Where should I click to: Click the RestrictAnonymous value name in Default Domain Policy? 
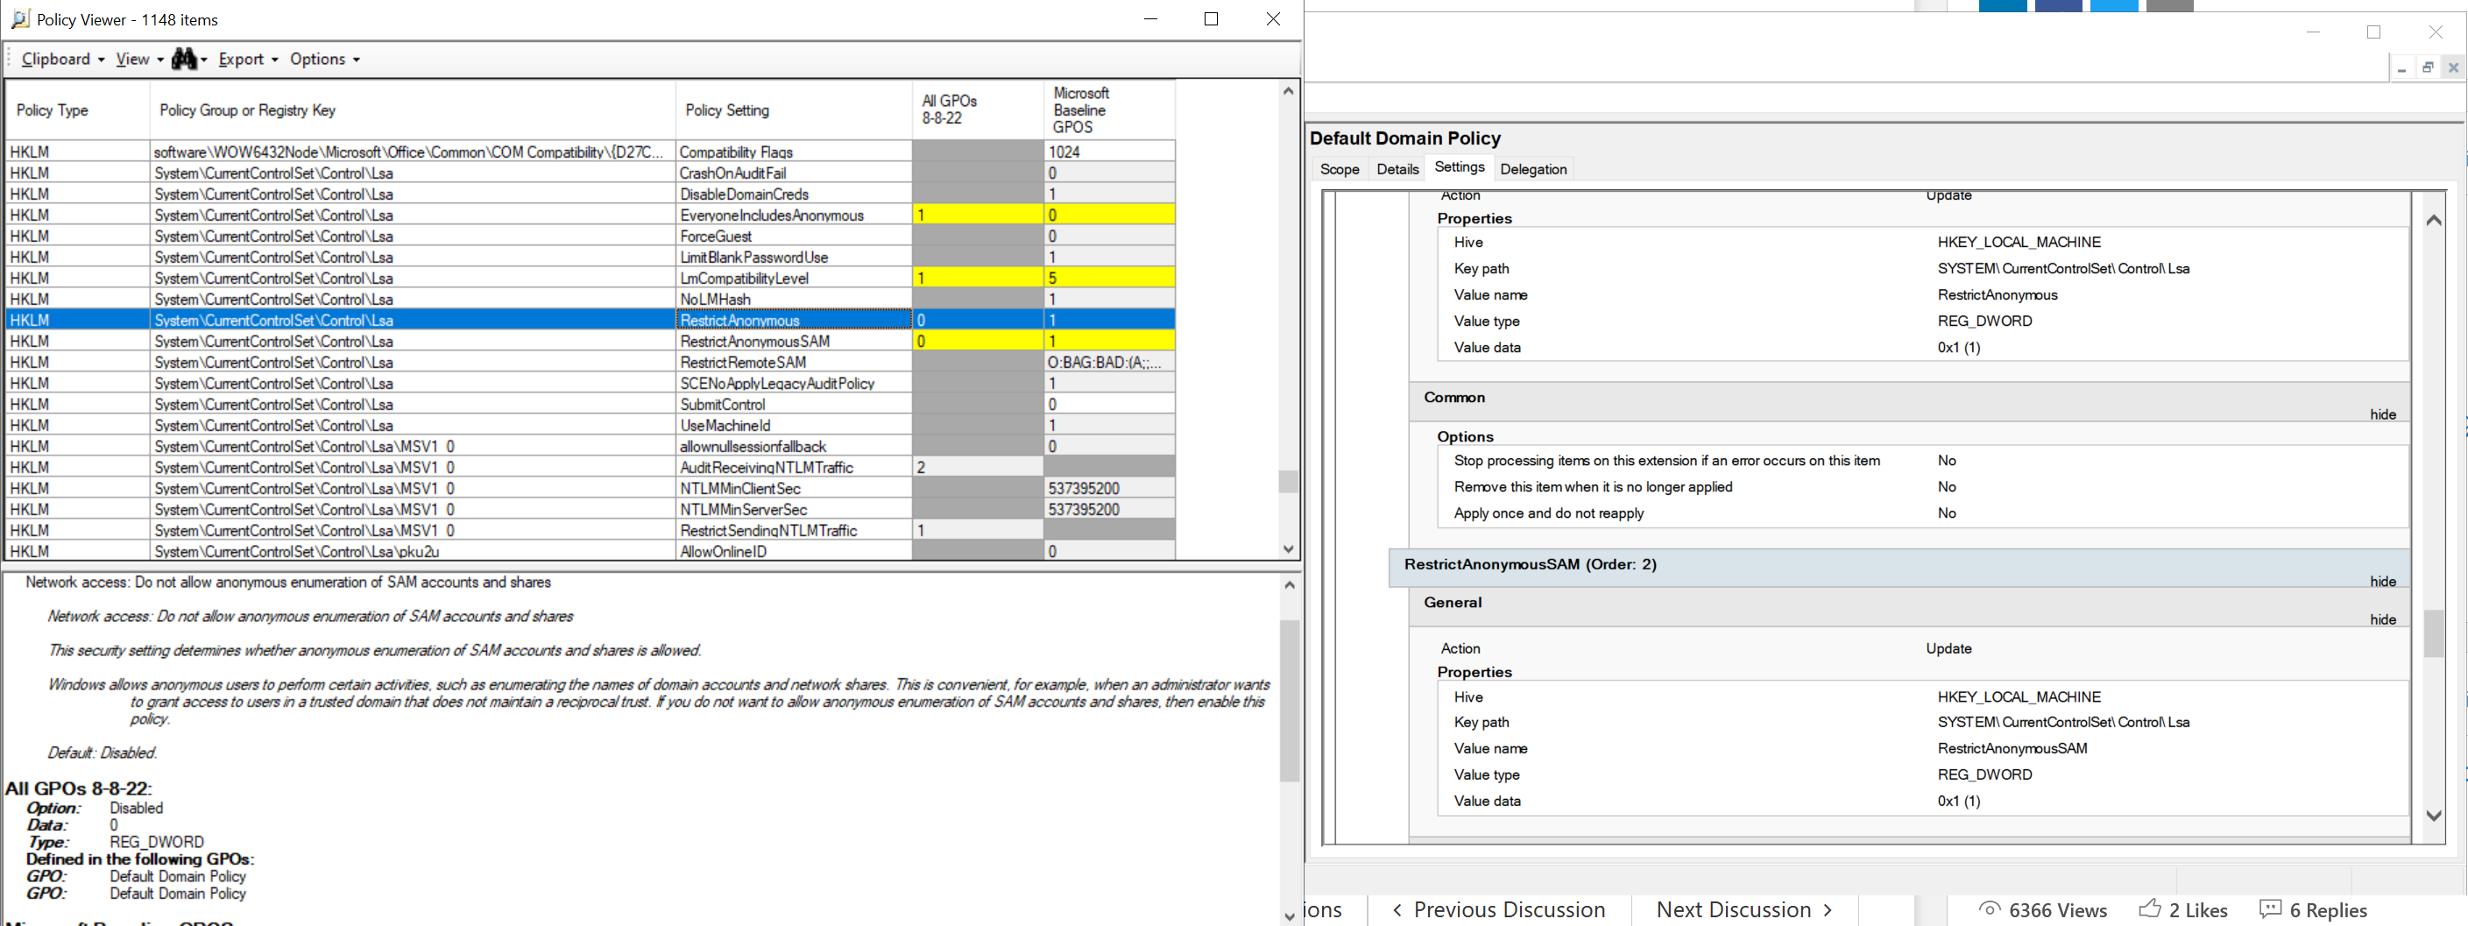[x=1997, y=295]
